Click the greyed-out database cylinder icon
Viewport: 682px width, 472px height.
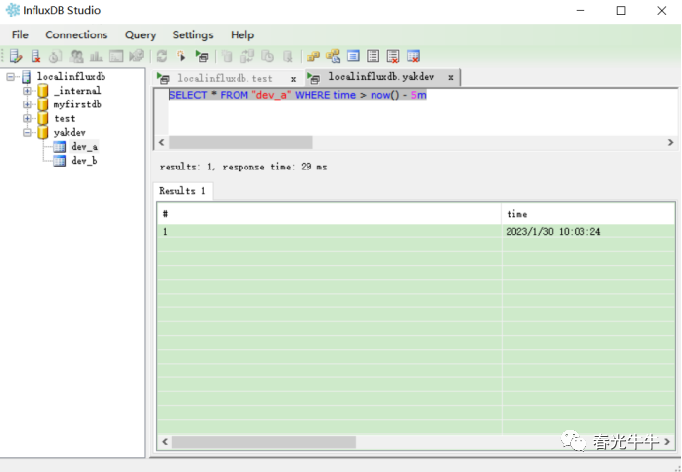227,56
